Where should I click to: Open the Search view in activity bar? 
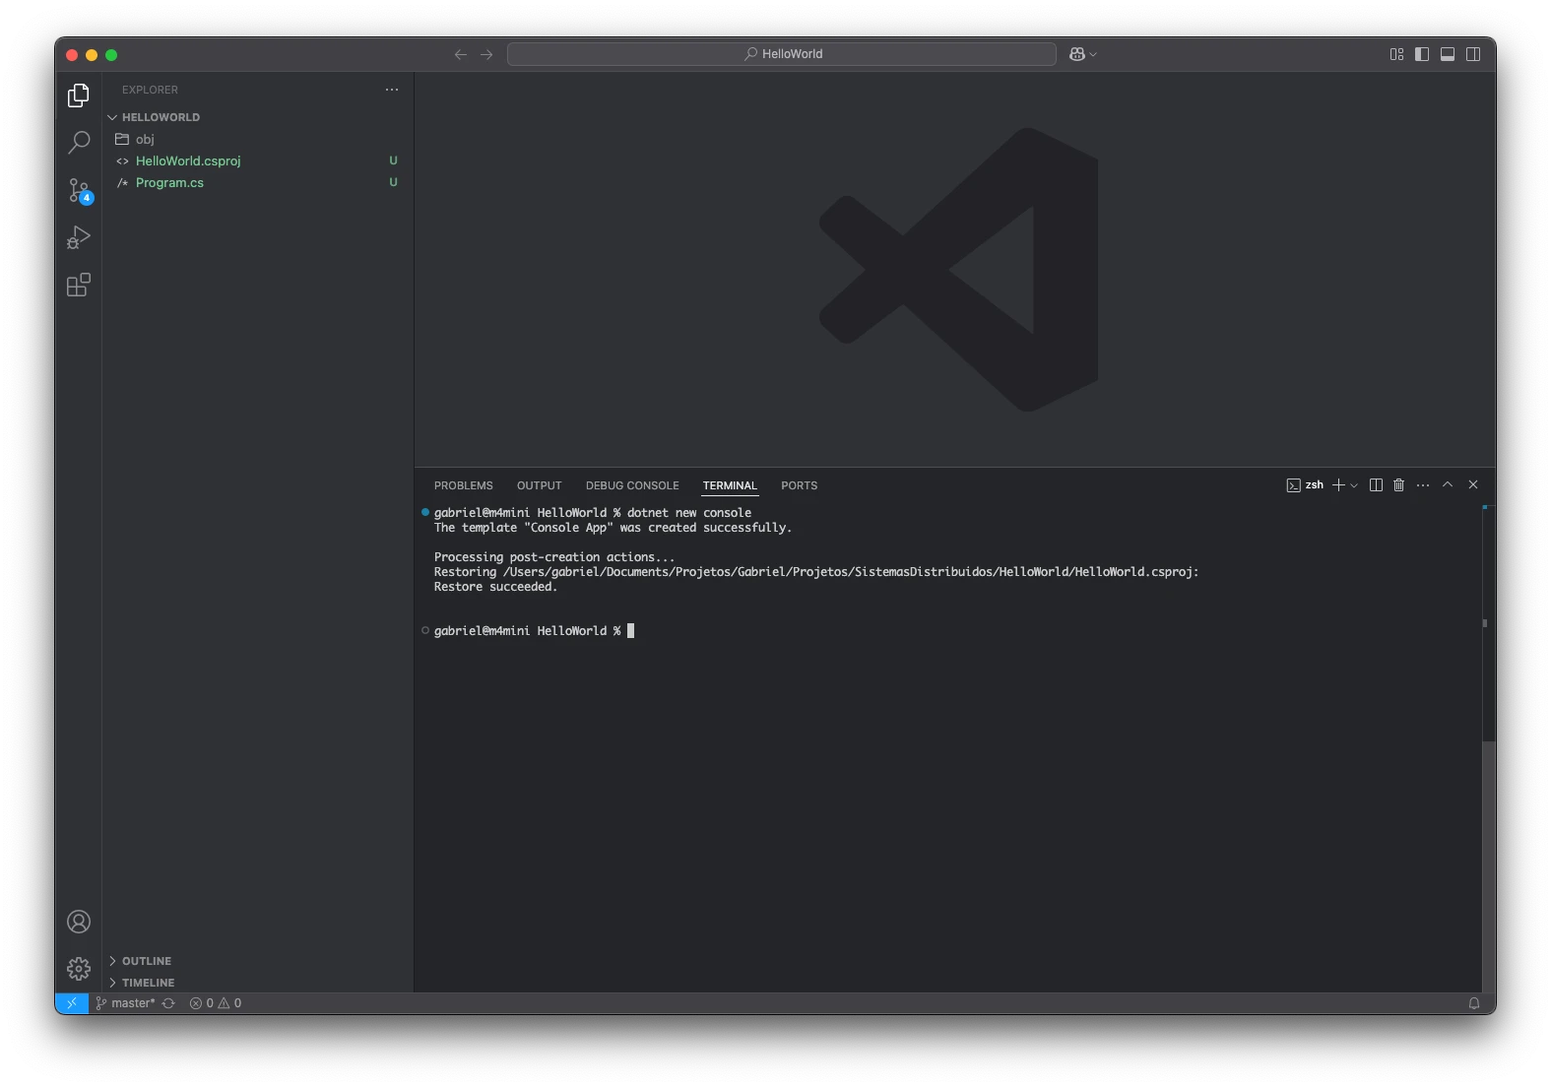click(79, 143)
